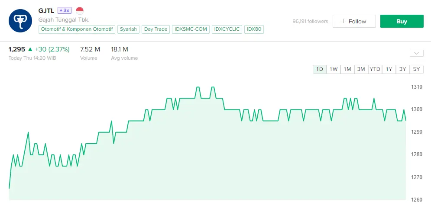Click the 1260 price axis label
Image resolution: width=431 pixels, height=205 pixels.
click(416, 200)
